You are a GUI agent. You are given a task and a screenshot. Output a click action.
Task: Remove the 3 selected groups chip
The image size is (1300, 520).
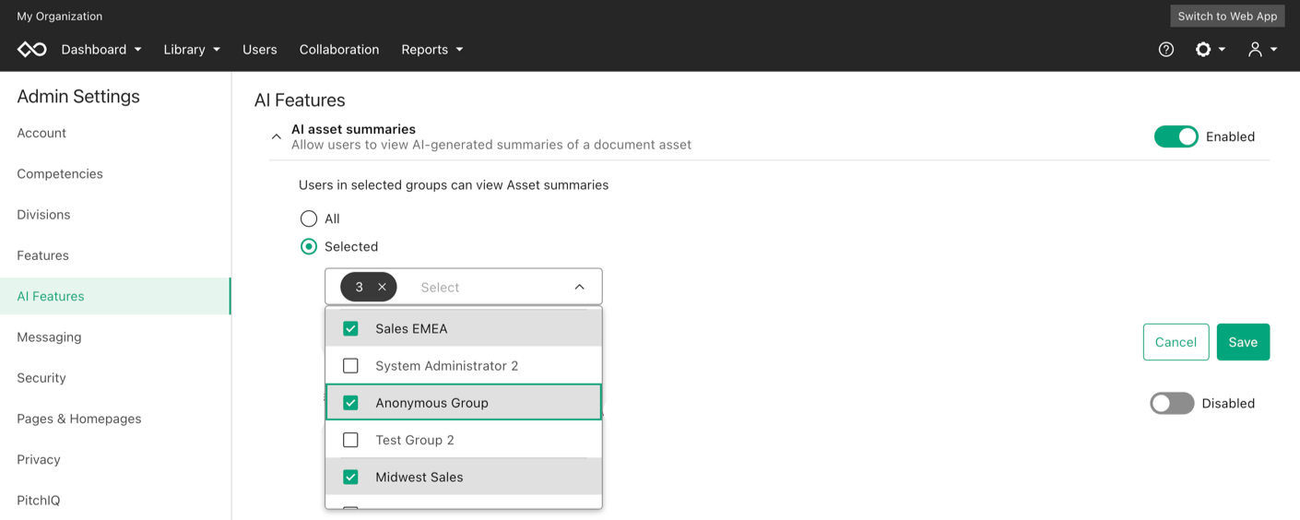(382, 287)
